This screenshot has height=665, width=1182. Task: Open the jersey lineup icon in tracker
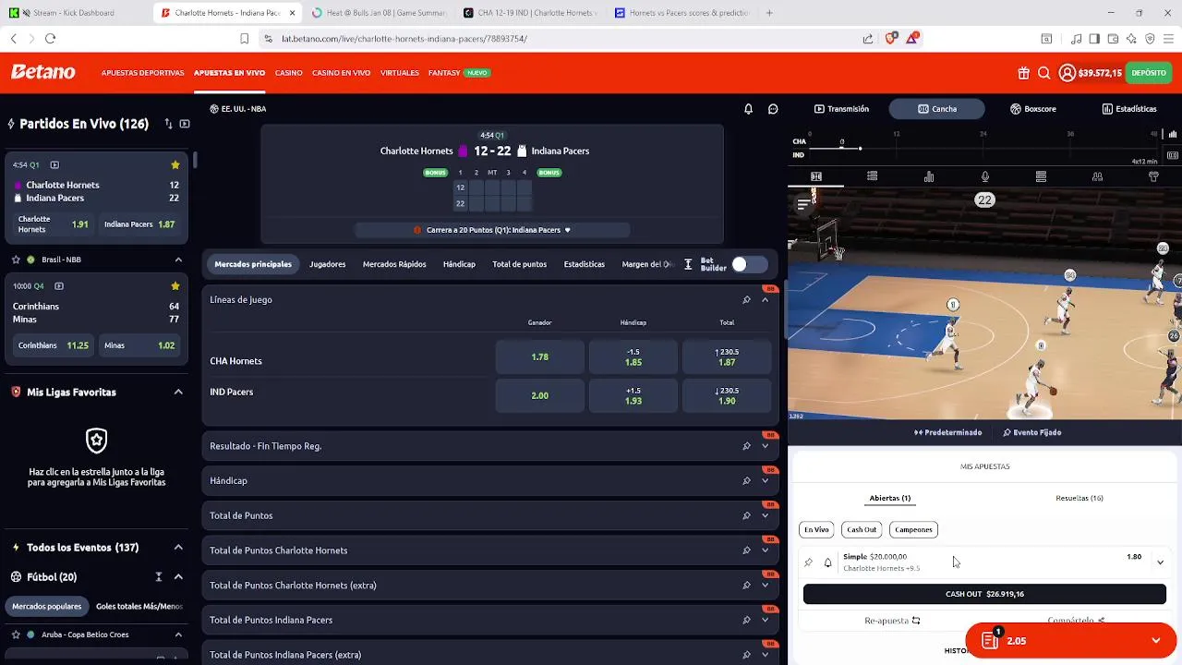tap(1153, 176)
